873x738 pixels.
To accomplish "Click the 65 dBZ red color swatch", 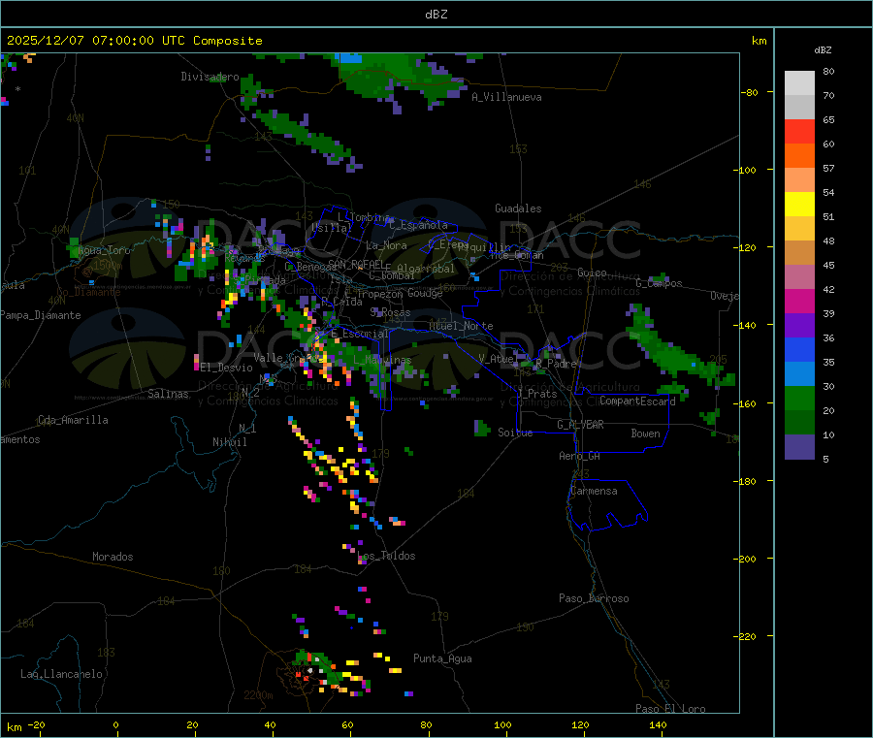I will [799, 131].
